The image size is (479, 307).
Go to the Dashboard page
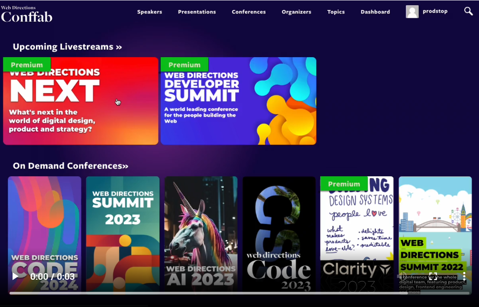coord(375,12)
